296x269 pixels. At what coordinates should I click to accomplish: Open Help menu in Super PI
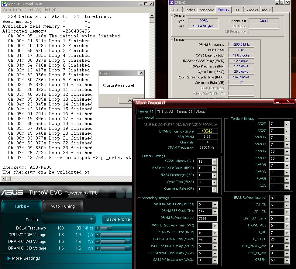point(50,10)
